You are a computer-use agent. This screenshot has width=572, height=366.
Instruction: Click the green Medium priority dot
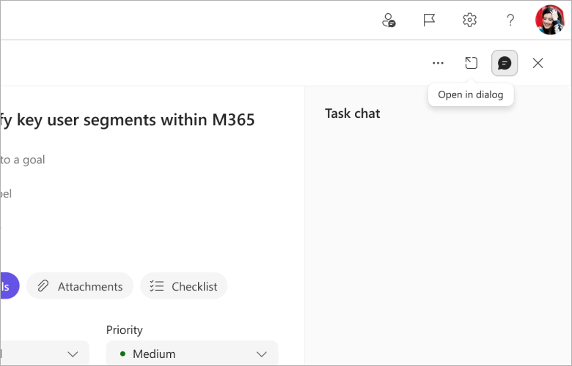122,354
